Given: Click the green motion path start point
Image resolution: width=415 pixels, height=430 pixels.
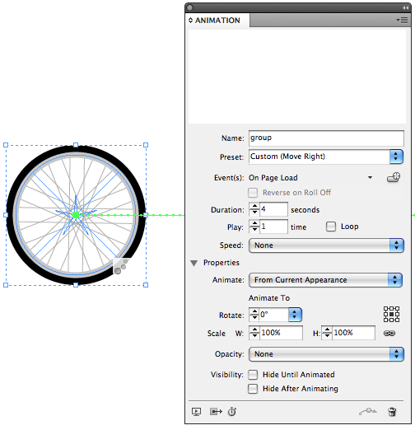Looking at the screenshot, I should click(x=76, y=215).
